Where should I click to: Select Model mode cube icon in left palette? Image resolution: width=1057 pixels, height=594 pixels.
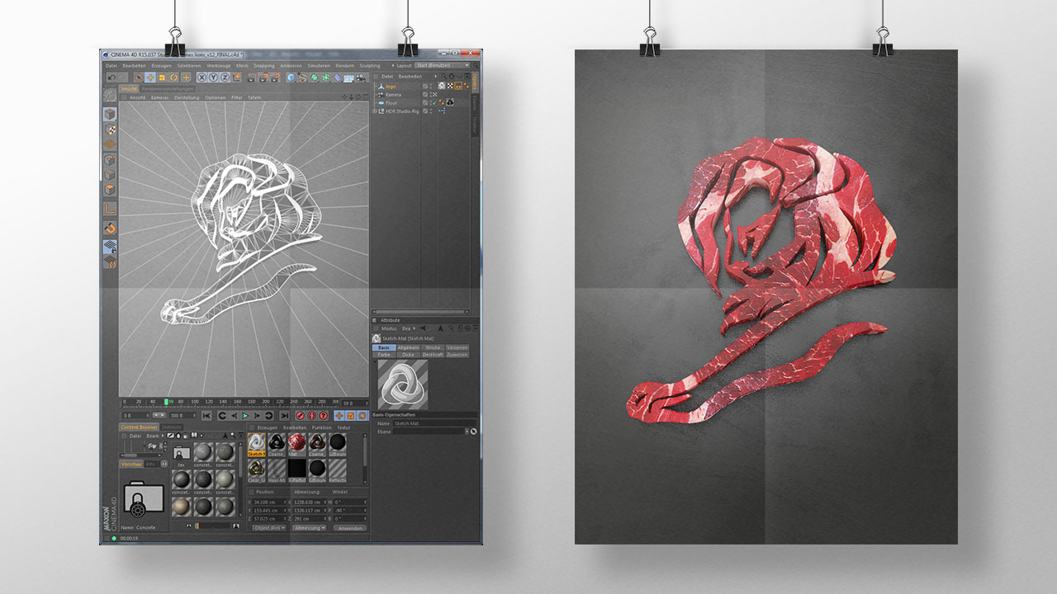tap(110, 114)
